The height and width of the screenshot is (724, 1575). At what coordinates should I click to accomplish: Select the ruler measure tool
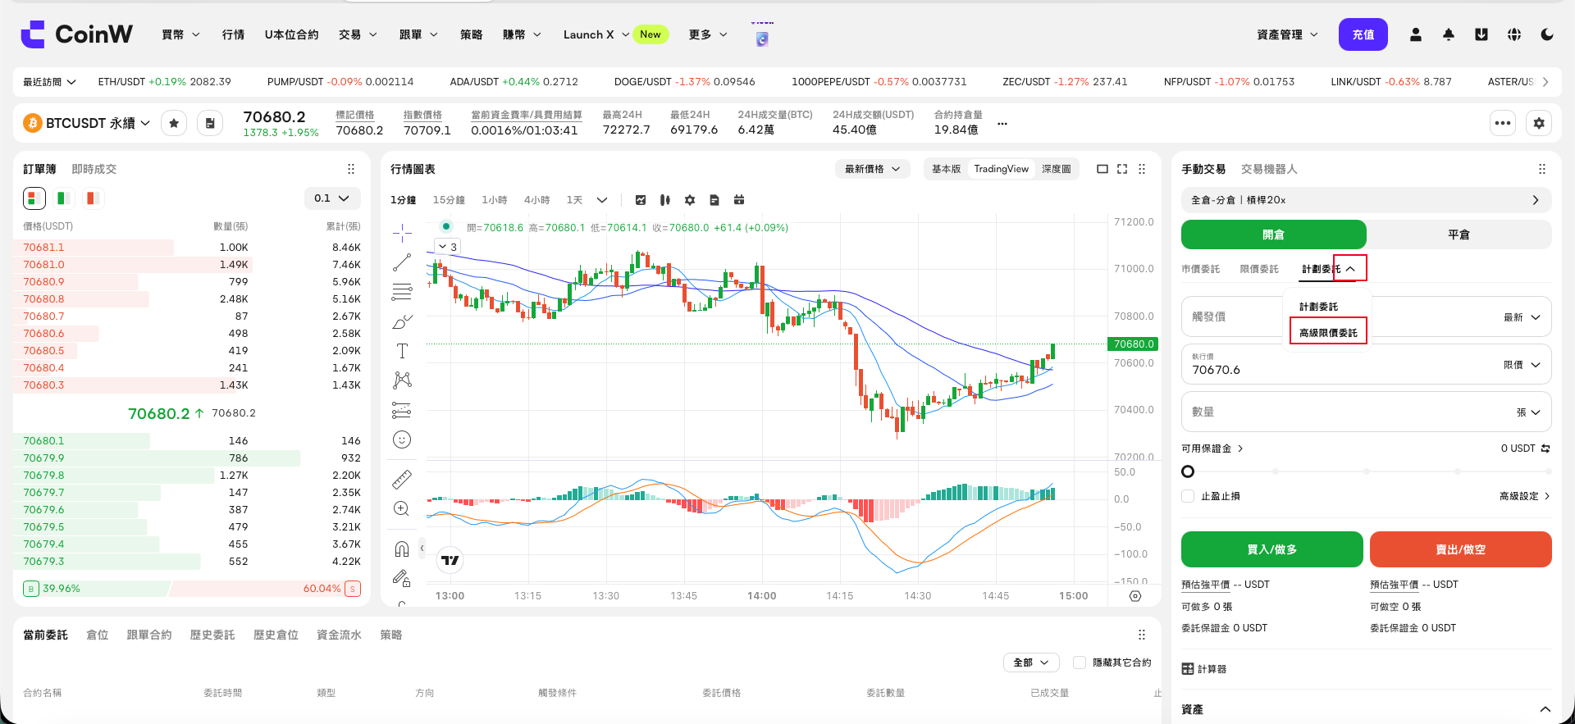click(402, 479)
